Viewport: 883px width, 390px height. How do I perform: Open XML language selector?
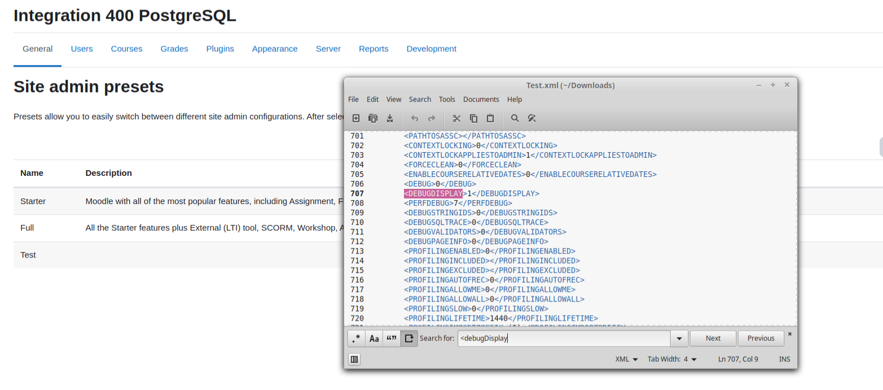[626, 359]
